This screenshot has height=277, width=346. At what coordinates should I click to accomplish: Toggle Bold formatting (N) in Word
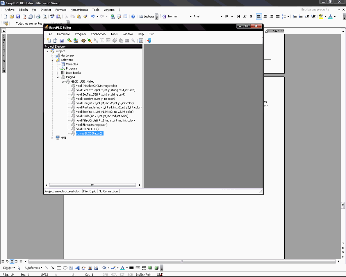coord(239,17)
